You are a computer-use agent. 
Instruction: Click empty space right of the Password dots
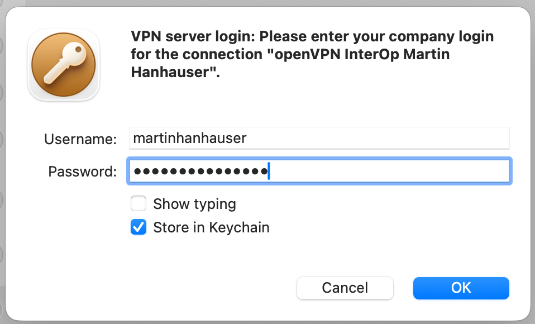point(391,171)
